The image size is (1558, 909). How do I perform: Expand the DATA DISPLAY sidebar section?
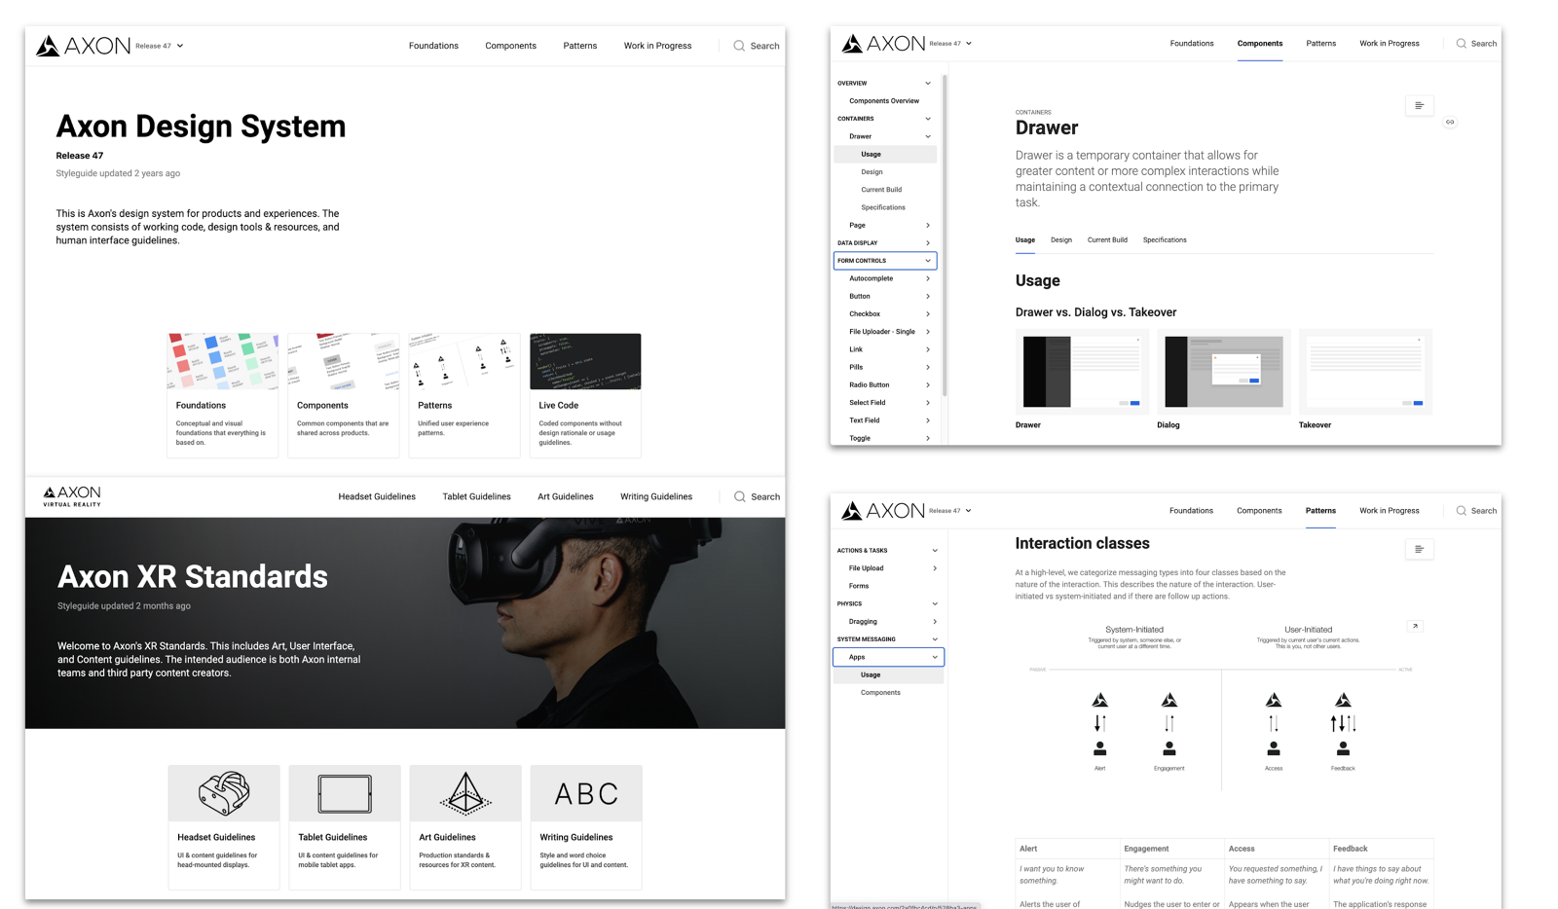[x=928, y=243]
